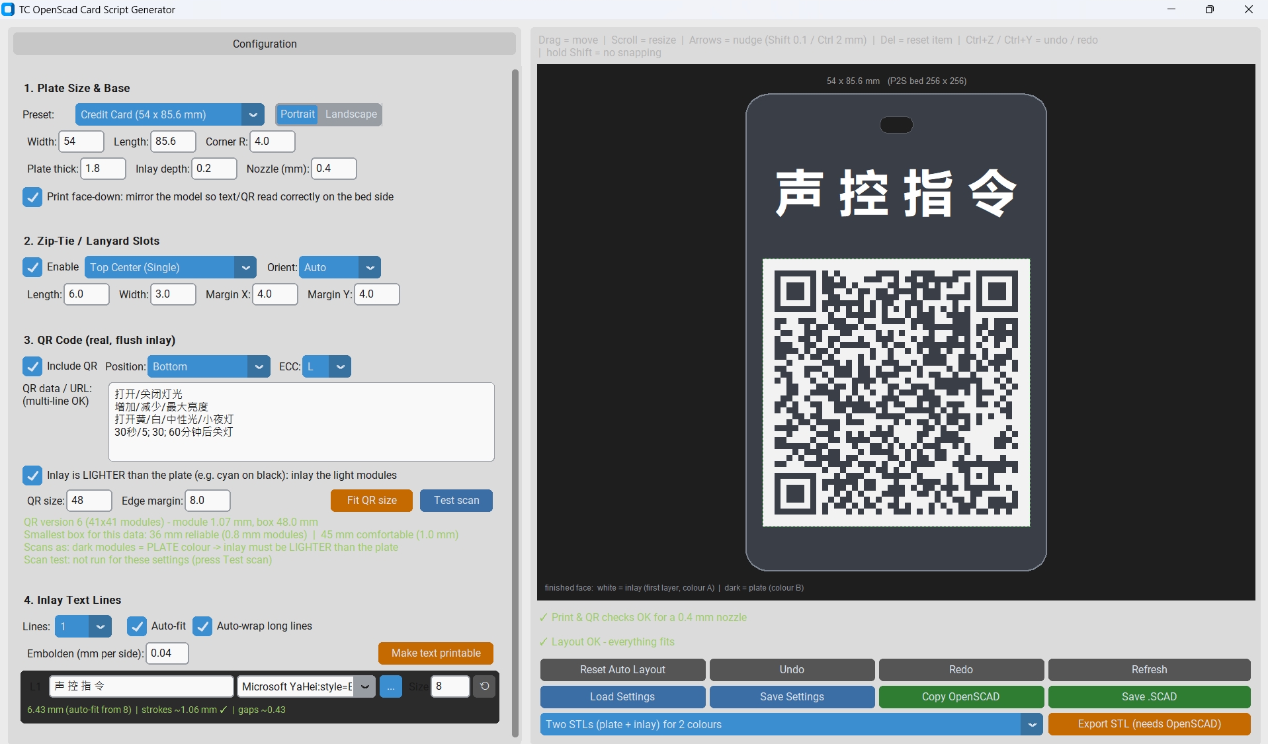Open the Microsoft YaHei font dropdown
Image resolution: width=1268 pixels, height=744 pixels.
click(x=306, y=686)
